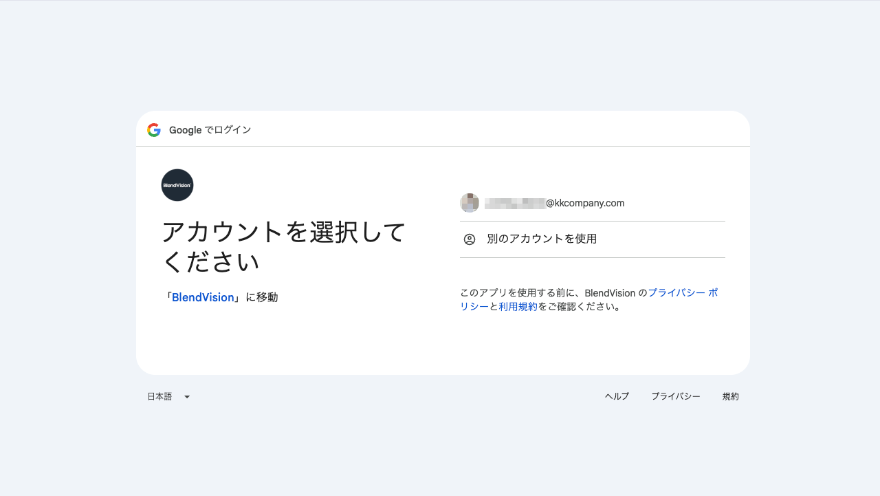The width and height of the screenshot is (880, 496).
Task: Choose the @kkcompany.com account
Action: pyautogui.click(x=593, y=203)
